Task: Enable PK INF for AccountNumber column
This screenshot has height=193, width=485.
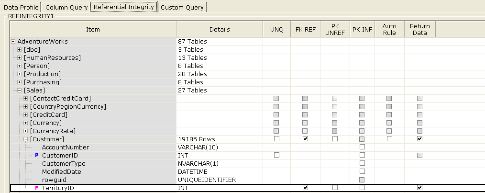Action: 362,147
